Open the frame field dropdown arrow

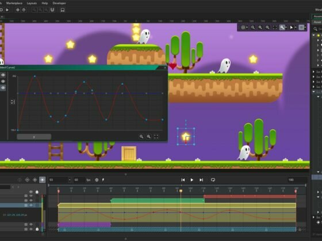[x=70, y=180]
